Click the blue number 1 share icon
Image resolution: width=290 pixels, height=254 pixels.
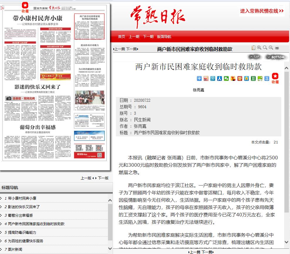(x=267, y=78)
